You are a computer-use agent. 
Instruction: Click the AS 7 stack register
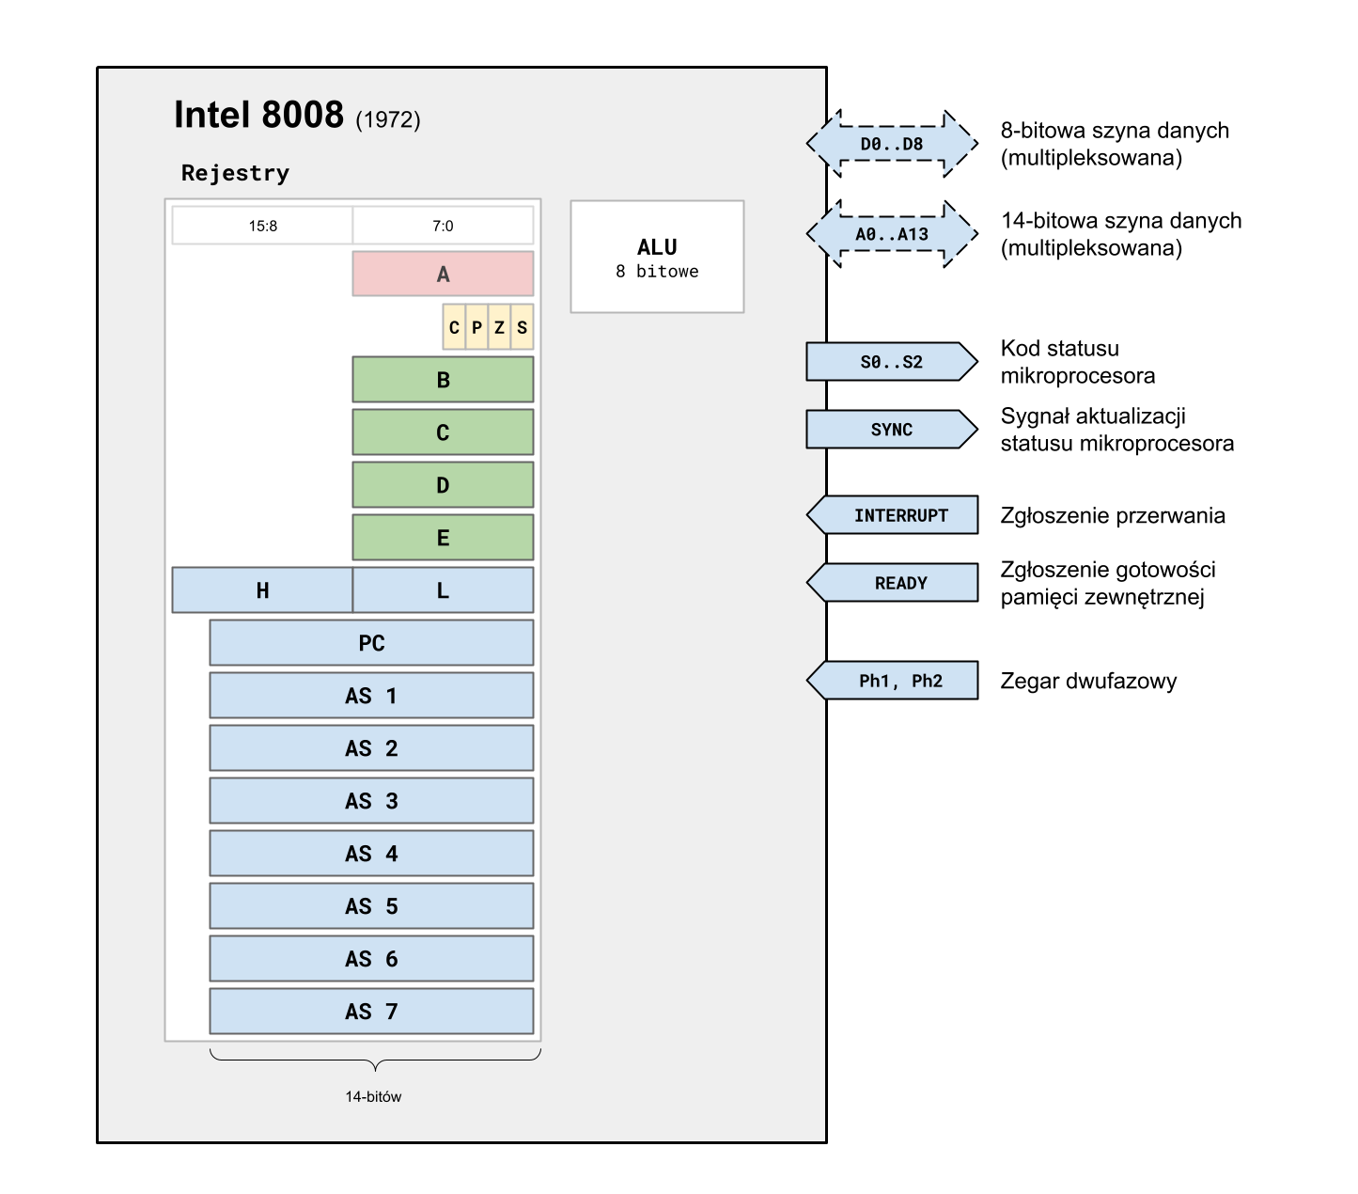371,1012
